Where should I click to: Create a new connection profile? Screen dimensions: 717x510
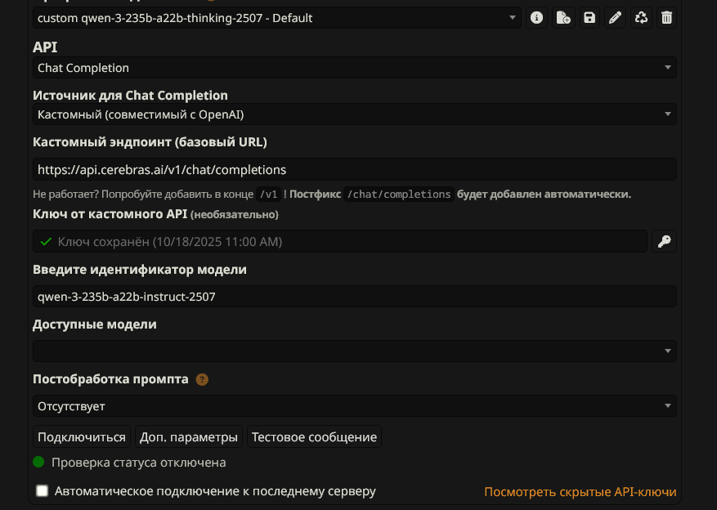[x=563, y=17]
